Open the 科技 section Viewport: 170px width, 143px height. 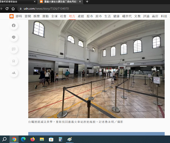[164, 16]
